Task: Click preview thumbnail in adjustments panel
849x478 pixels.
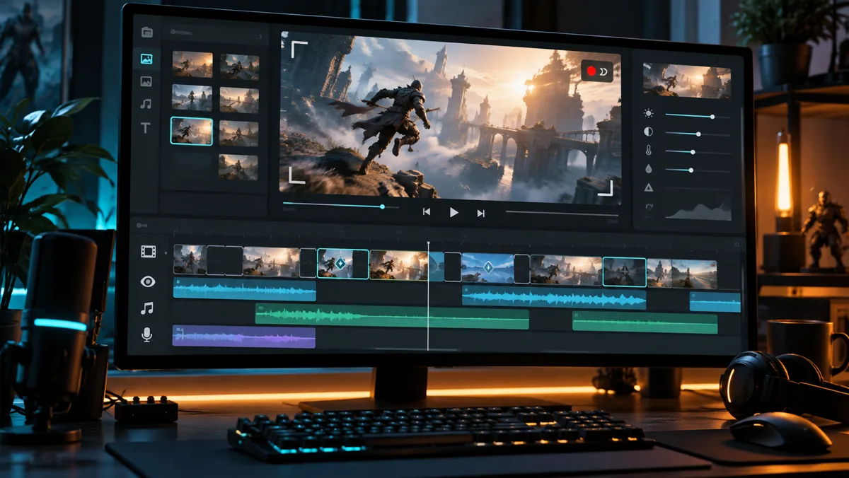Action: click(x=686, y=81)
